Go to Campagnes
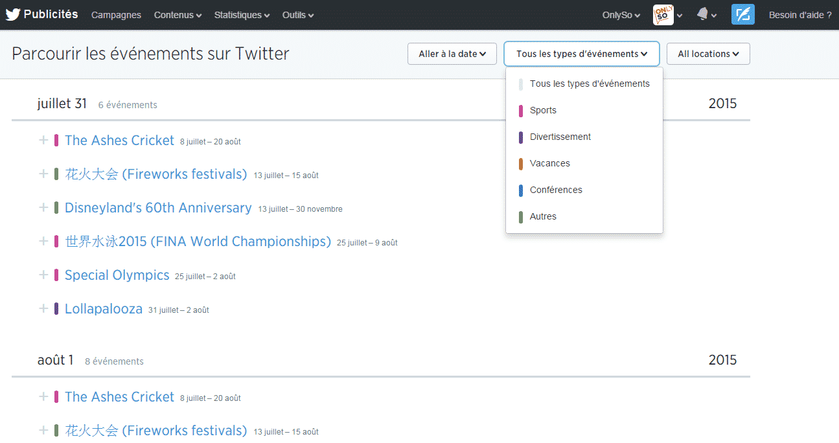This screenshot has width=839, height=443. 116,15
